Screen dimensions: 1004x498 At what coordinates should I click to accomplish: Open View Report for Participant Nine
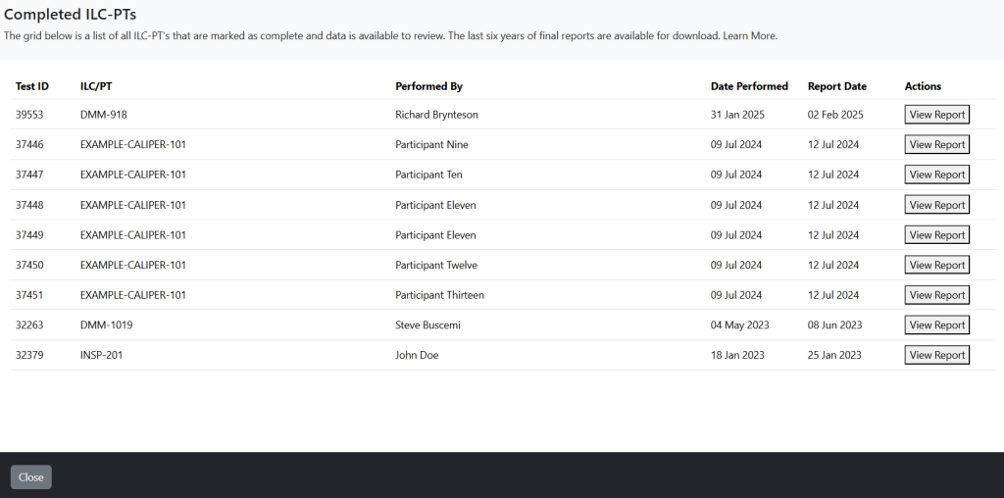pyautogui.click(x=936, y=145)
